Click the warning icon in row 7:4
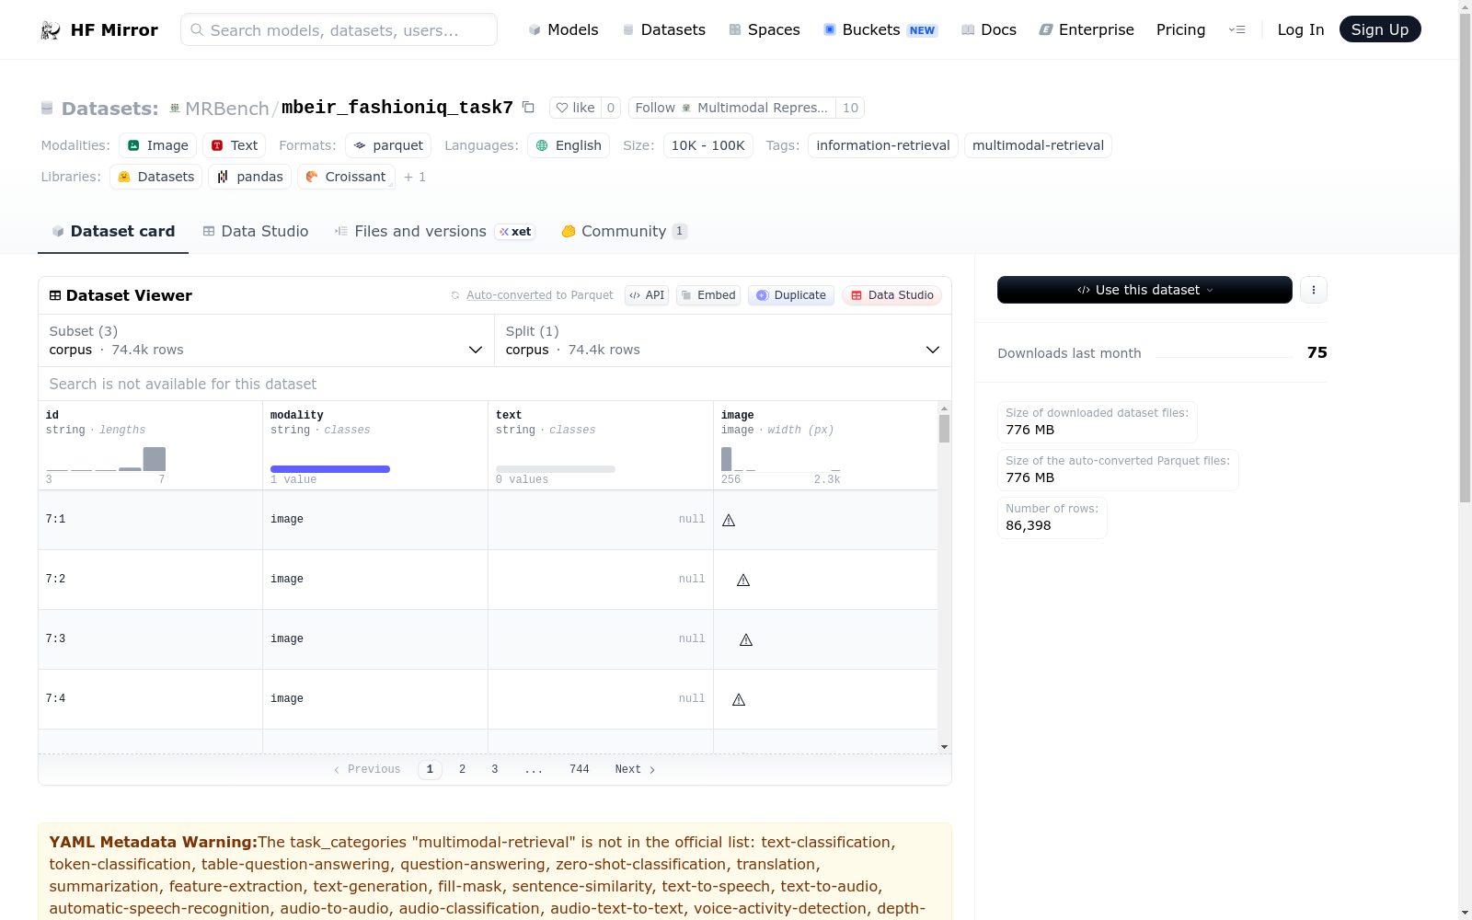This screenshot has height=920, width=1472. pyautogui.click(x=739, y=699)
